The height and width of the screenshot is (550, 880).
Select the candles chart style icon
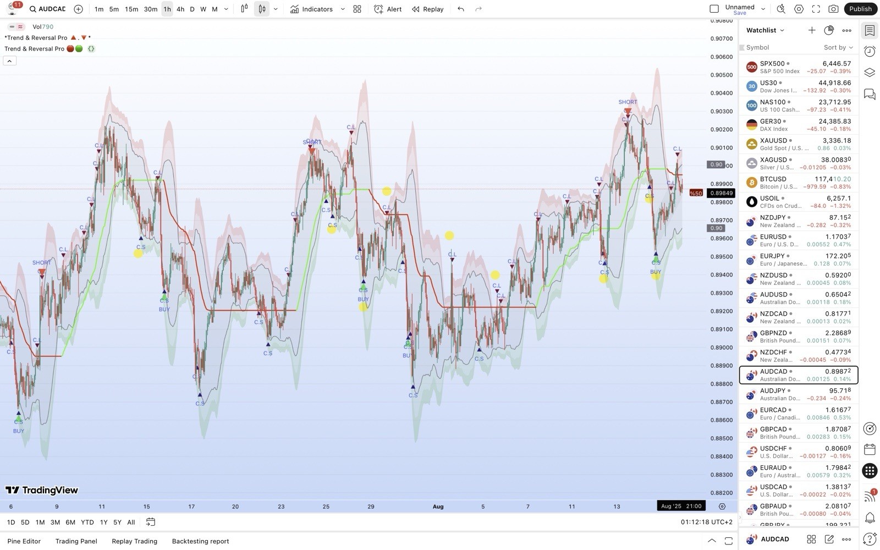coord(262,9)
